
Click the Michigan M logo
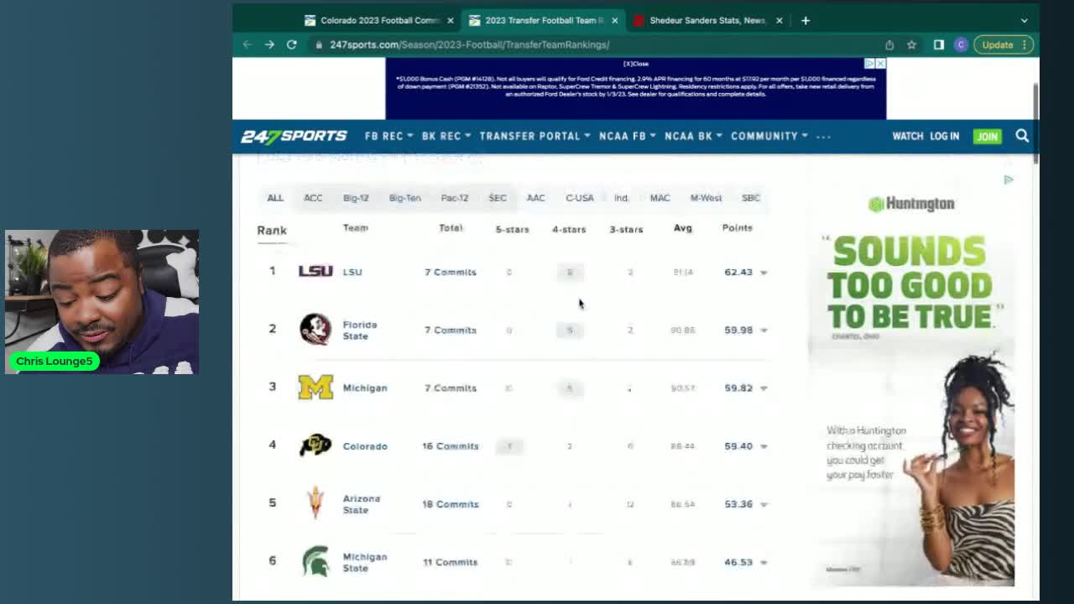tap(315, 387)
